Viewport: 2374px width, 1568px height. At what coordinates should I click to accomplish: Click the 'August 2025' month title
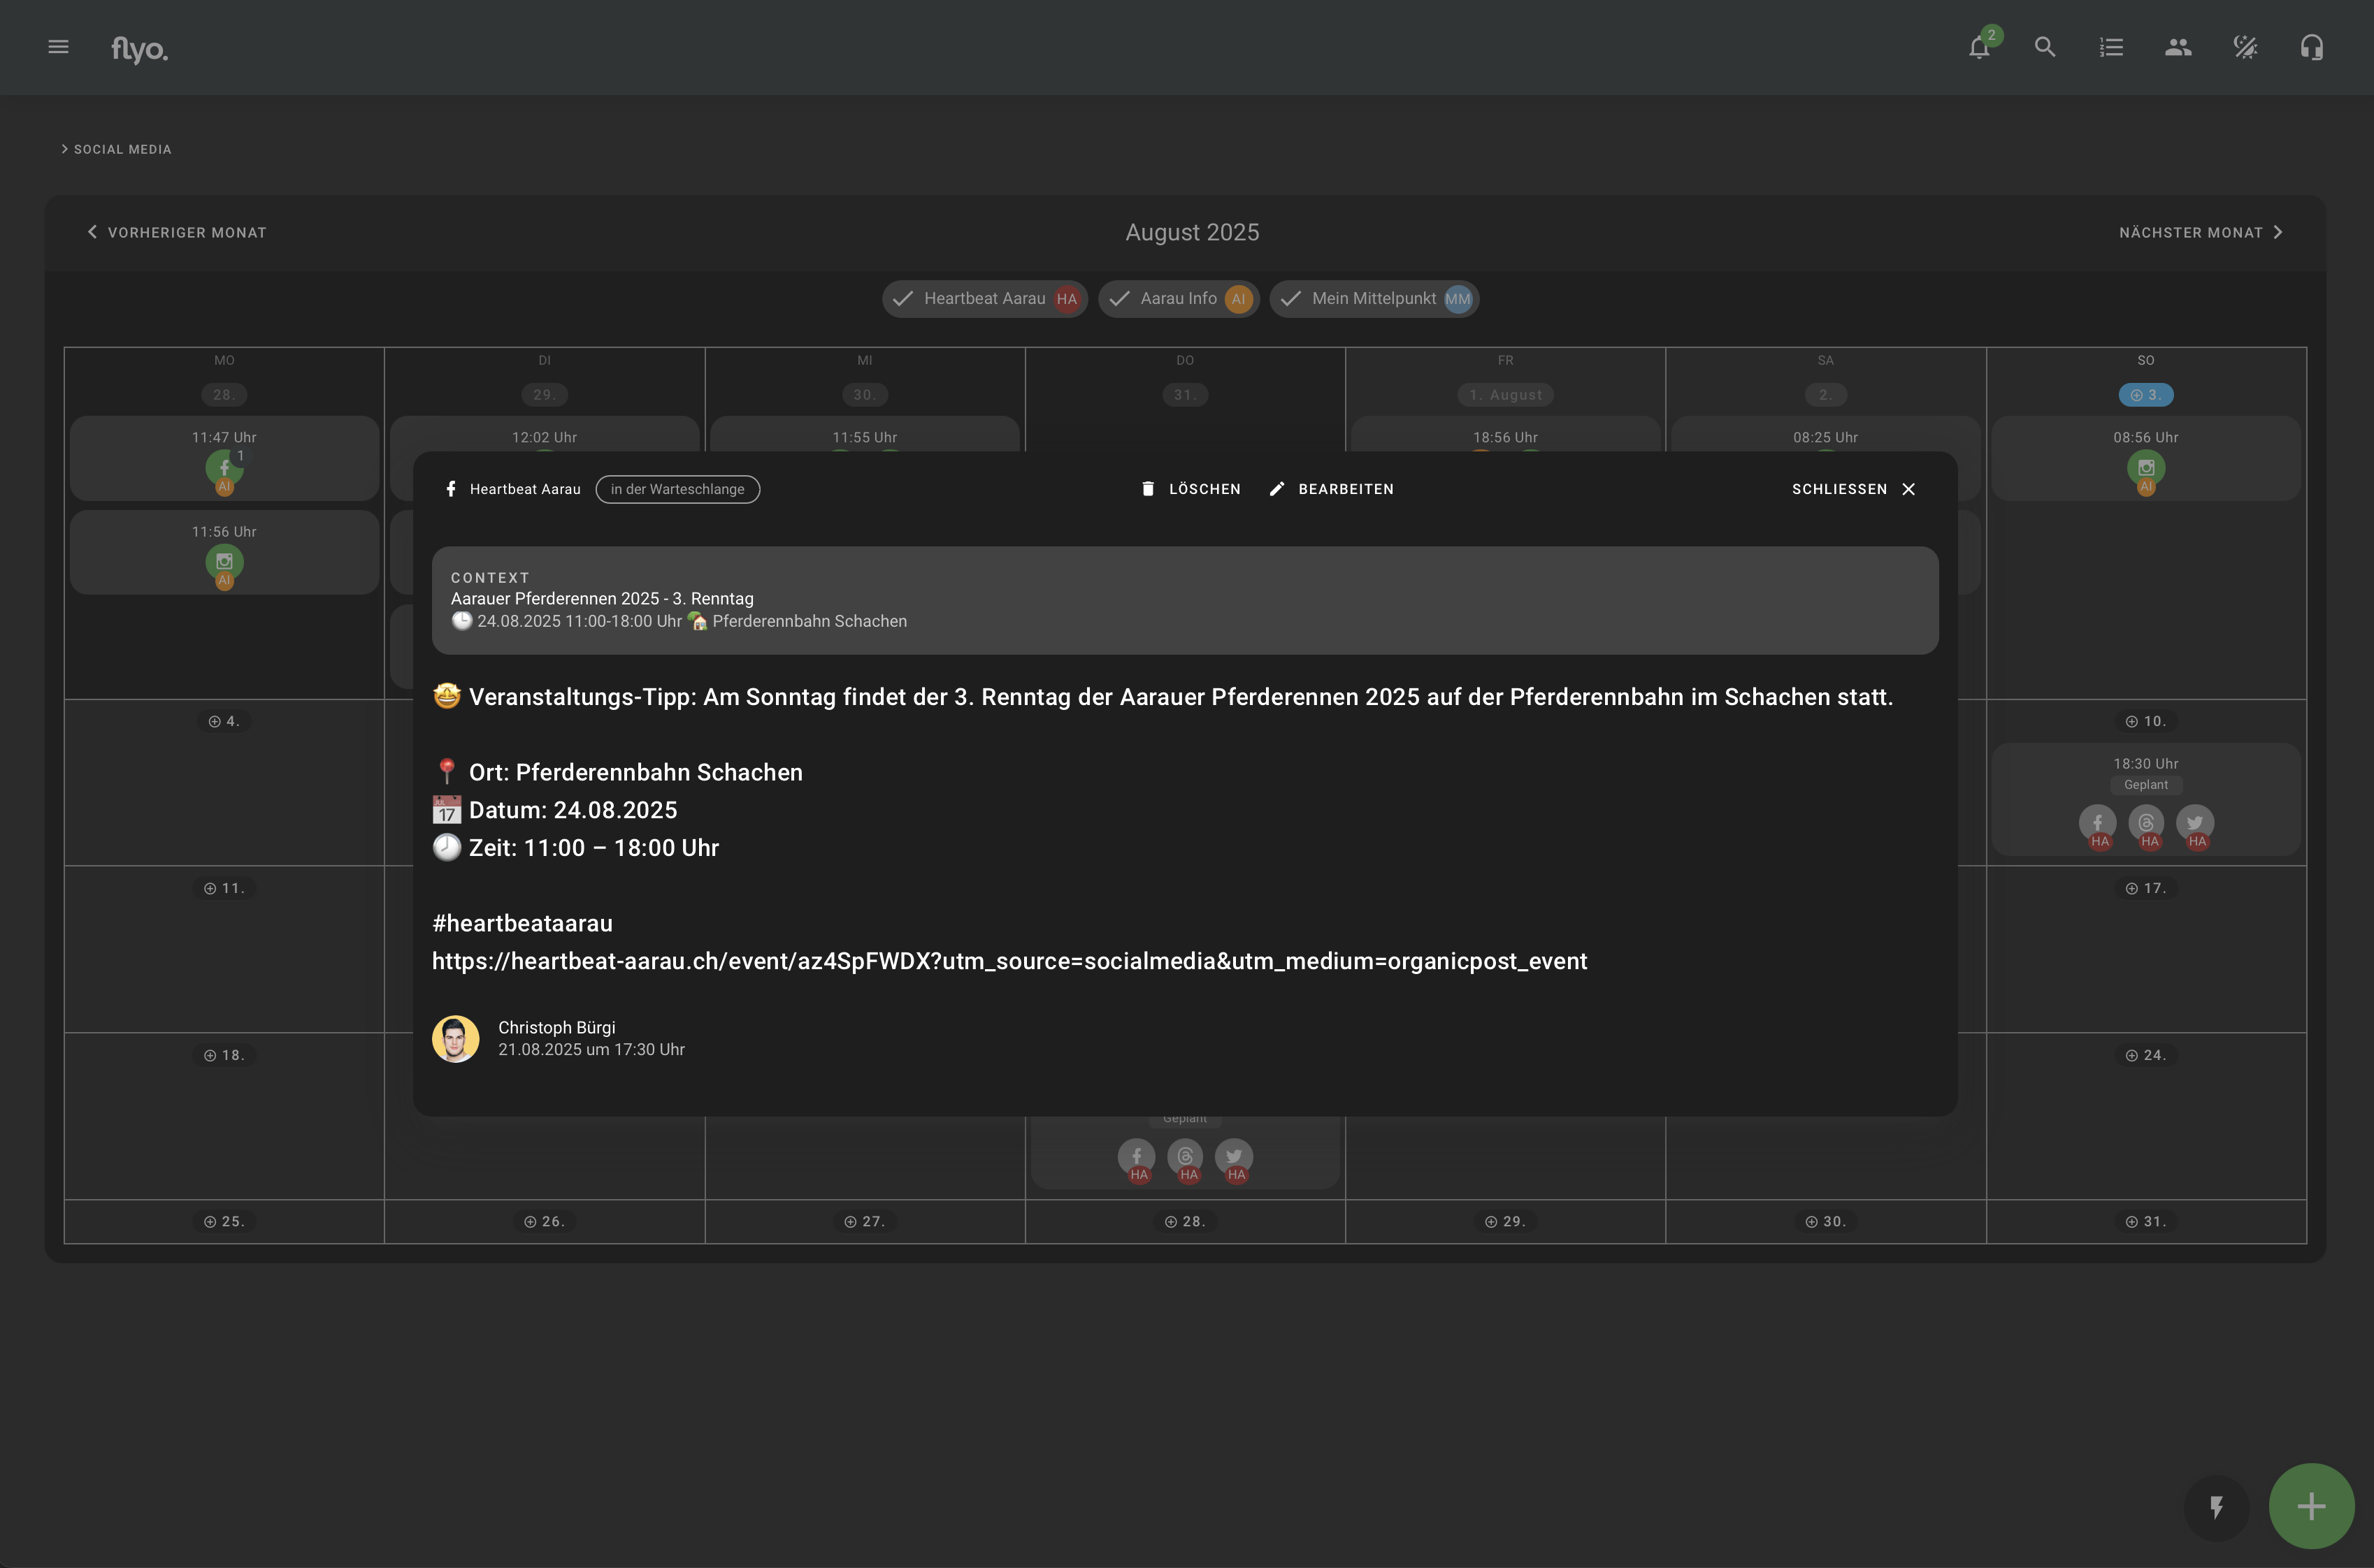point(1191,232)
